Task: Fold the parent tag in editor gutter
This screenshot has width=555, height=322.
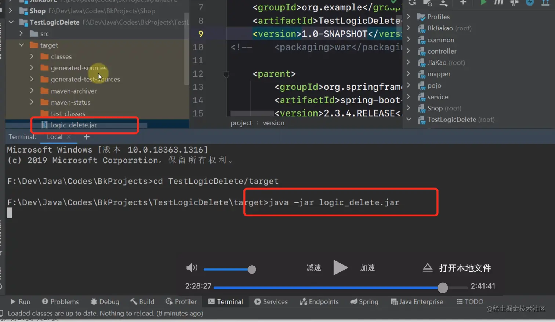Action: click(x=226, y=74)
